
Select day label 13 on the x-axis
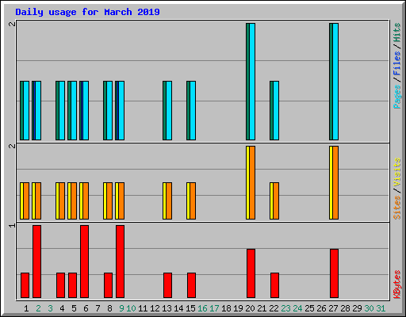point(167,308)
